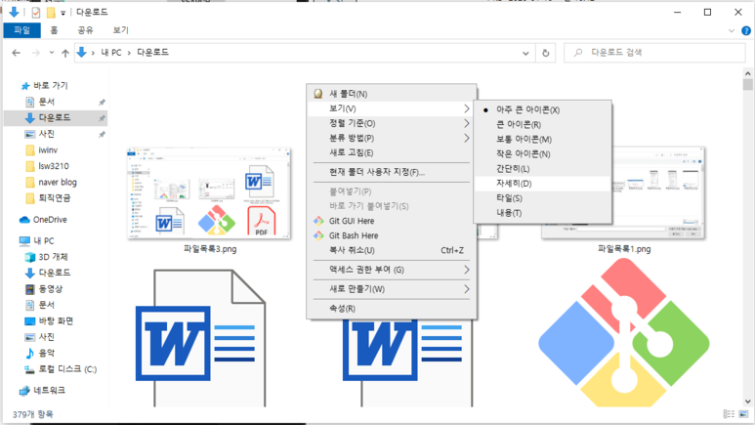Click 다운로드 in the address path

point(152,52)
